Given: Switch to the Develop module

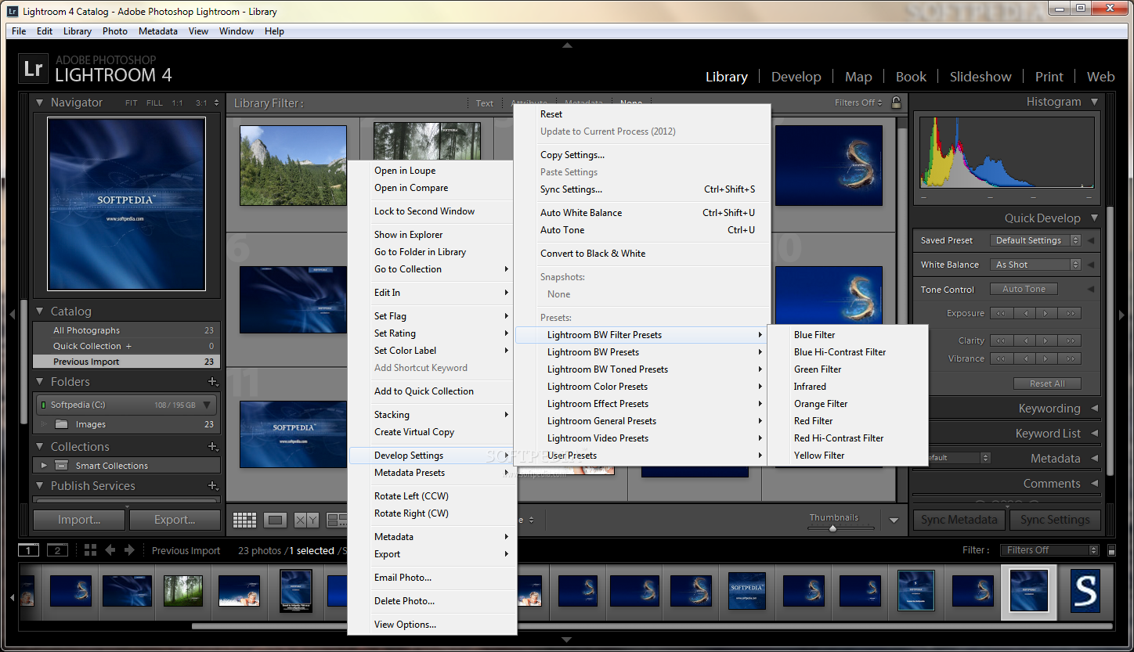Looking at the screenshot, I should coord(796,77).
